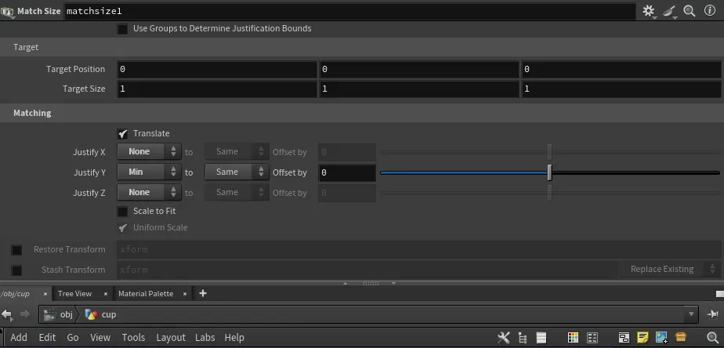Open the network tools wrench icon
Image resolution: width=724 pixels, height=348 pixels.
[x=504, y=338]
